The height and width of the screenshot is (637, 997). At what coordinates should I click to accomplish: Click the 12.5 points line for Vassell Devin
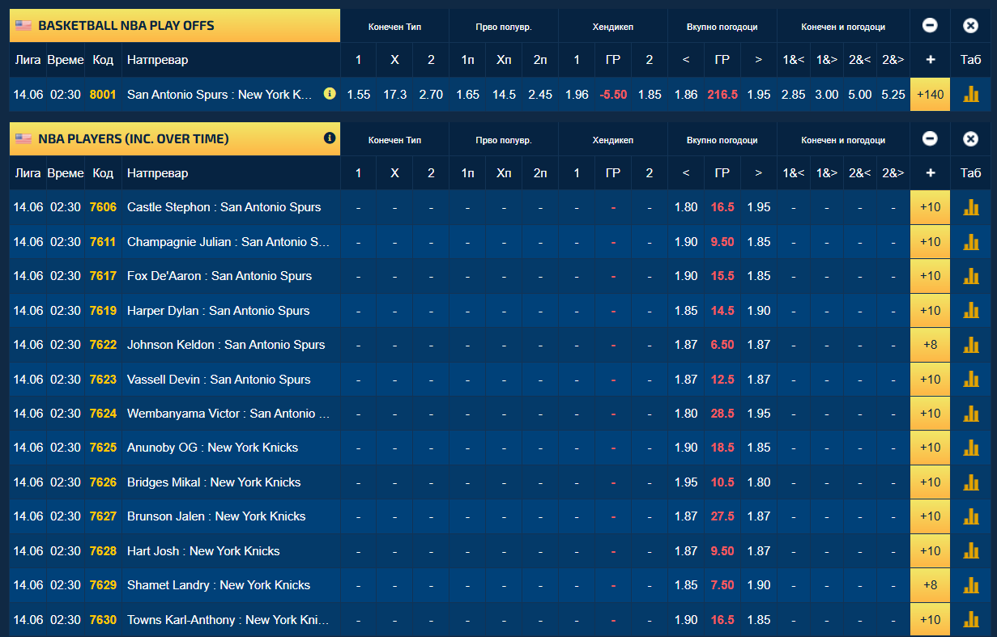click(x=722, y=379)
